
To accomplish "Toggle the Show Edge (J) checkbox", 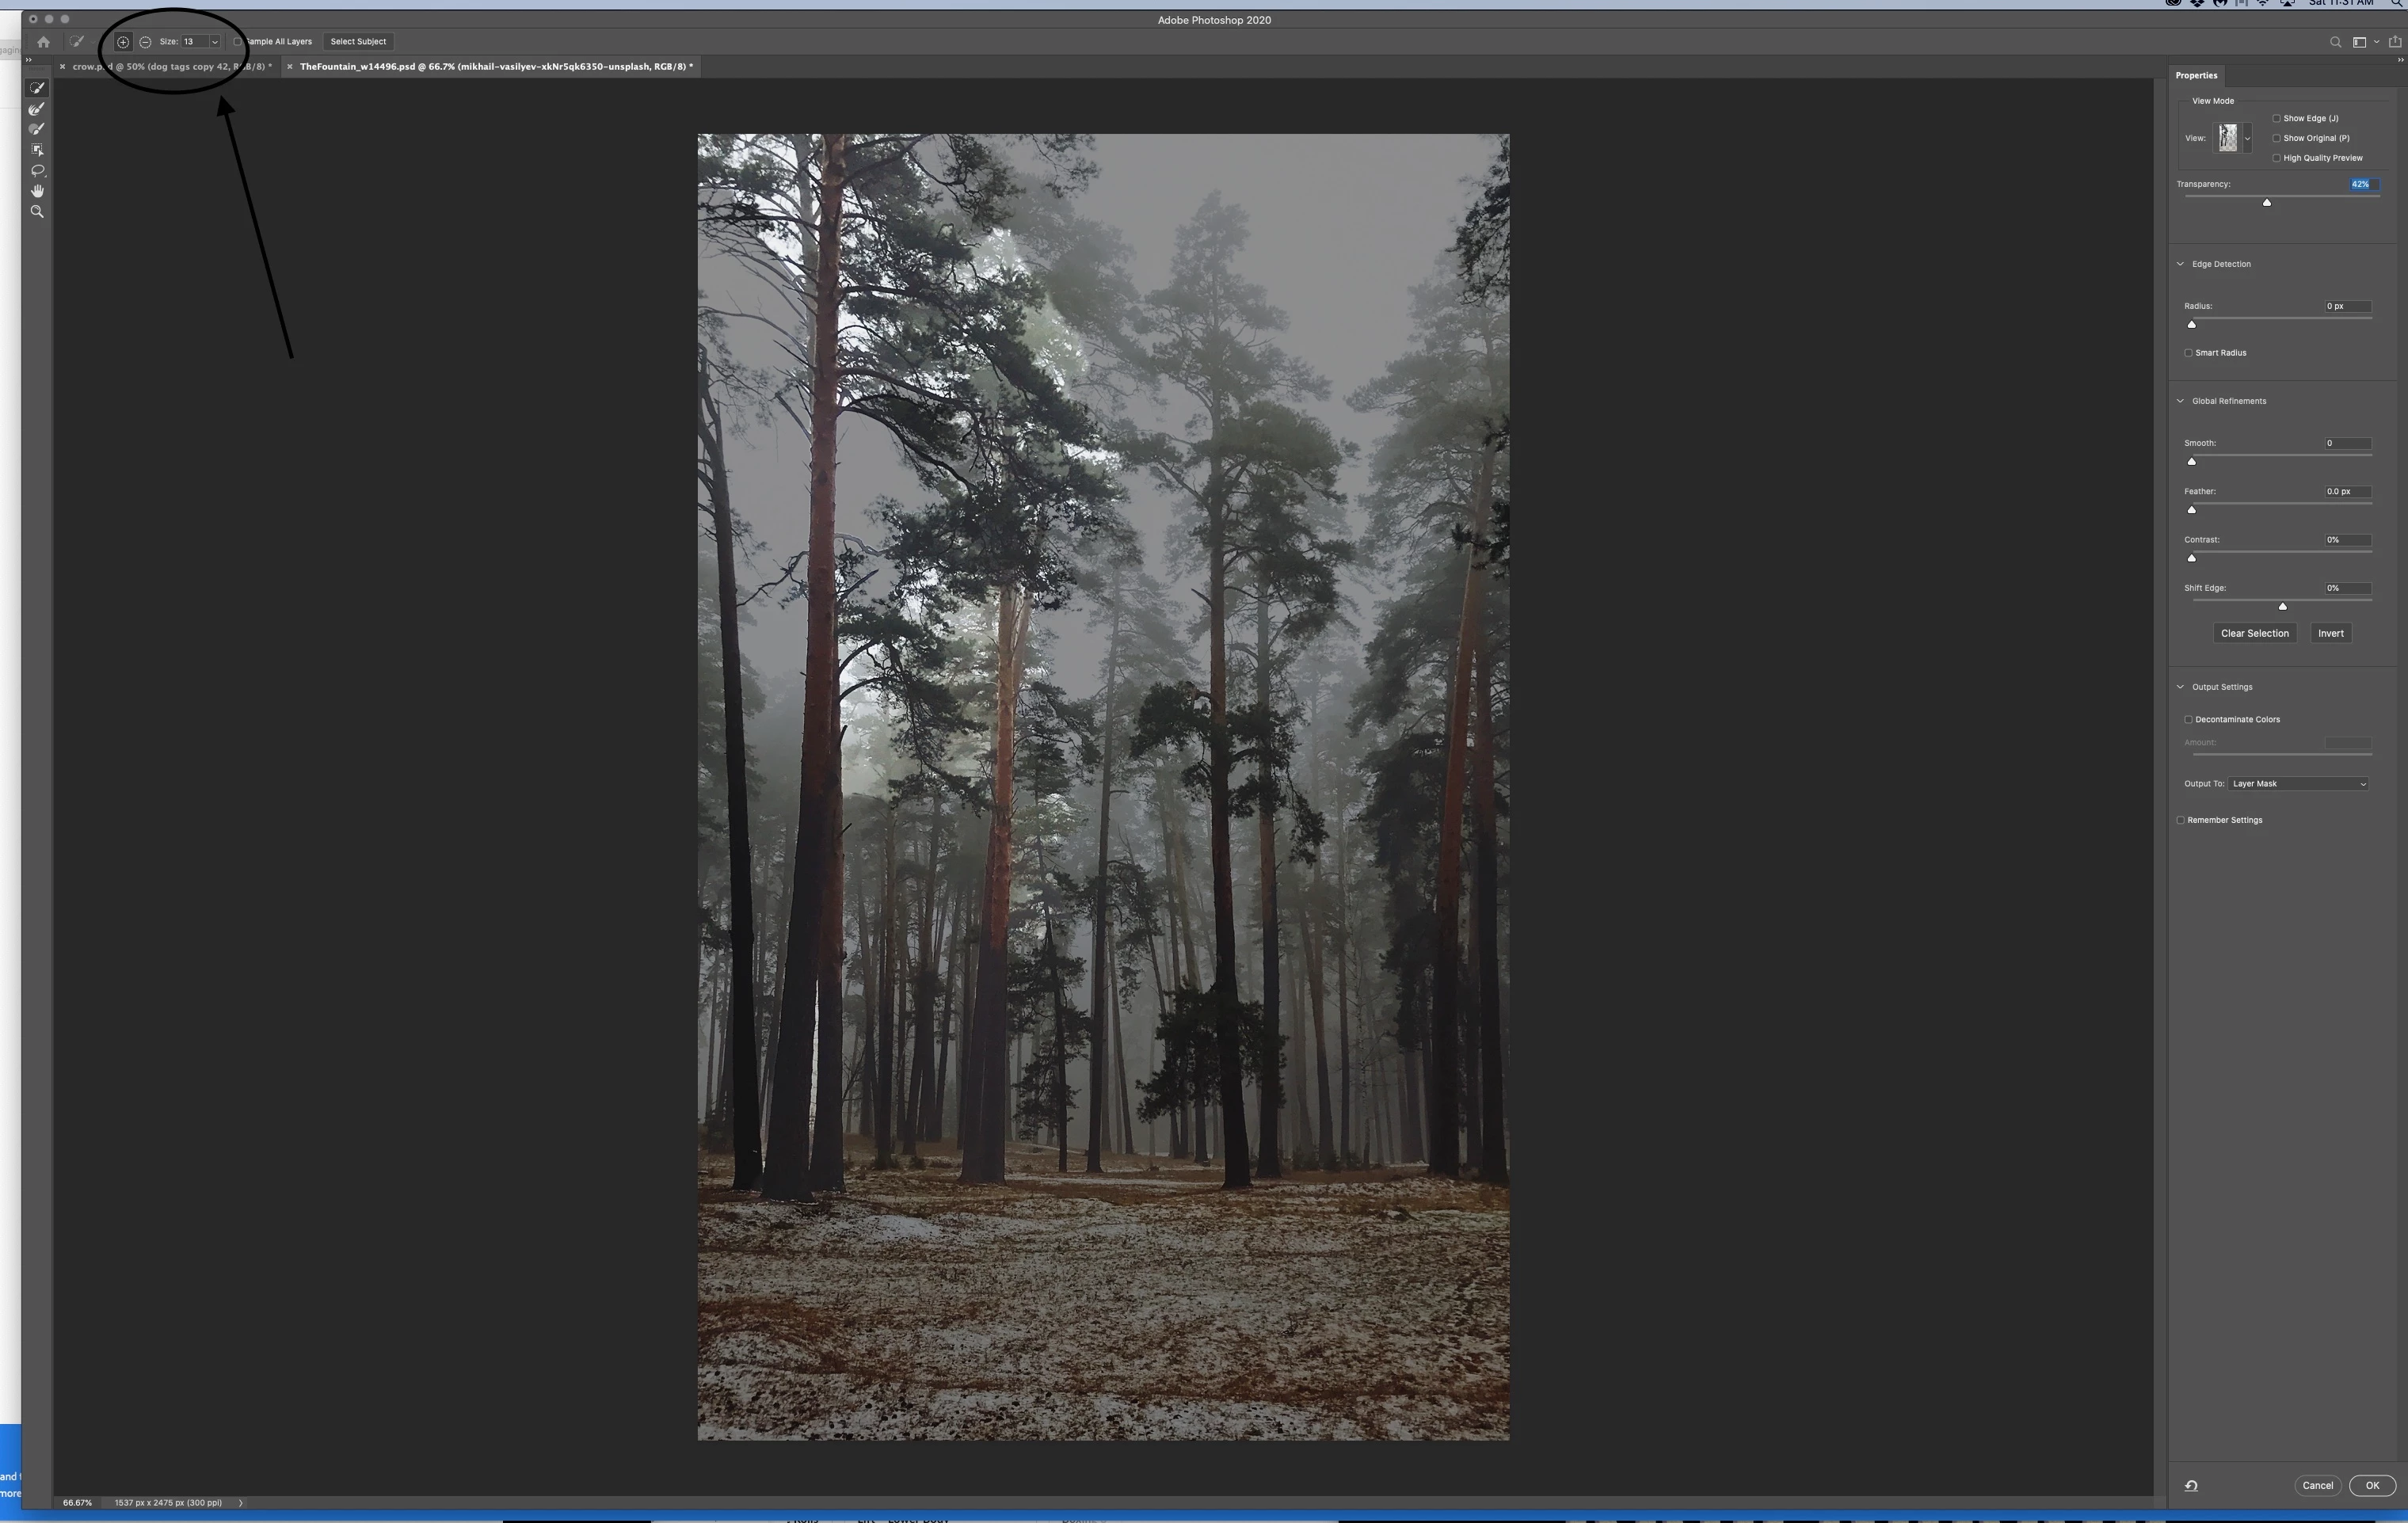I will click(2277, 118).
